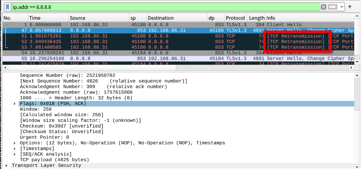This screenshot has width=361, height=169.
Task: Sort packets by the Time column header
Action: click(48, 18)
